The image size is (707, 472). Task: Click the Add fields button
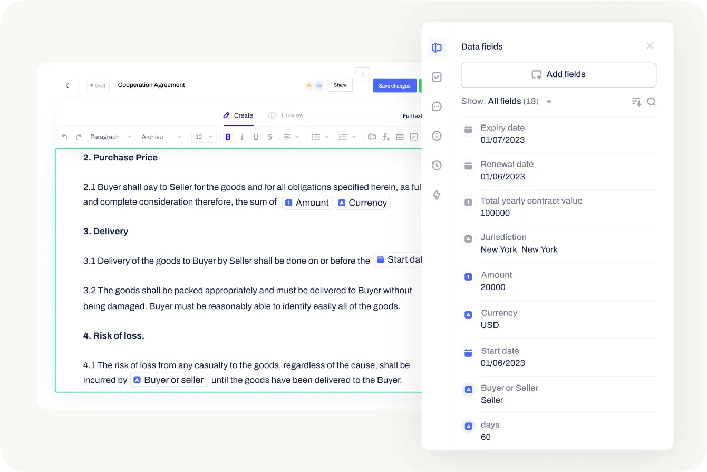click(558, 74)
